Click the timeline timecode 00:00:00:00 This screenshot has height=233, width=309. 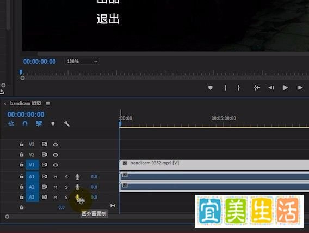click(26, 115)
